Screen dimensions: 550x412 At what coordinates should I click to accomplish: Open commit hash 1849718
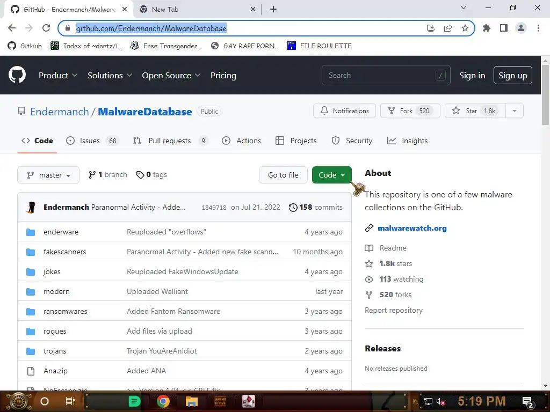(214, 208)
